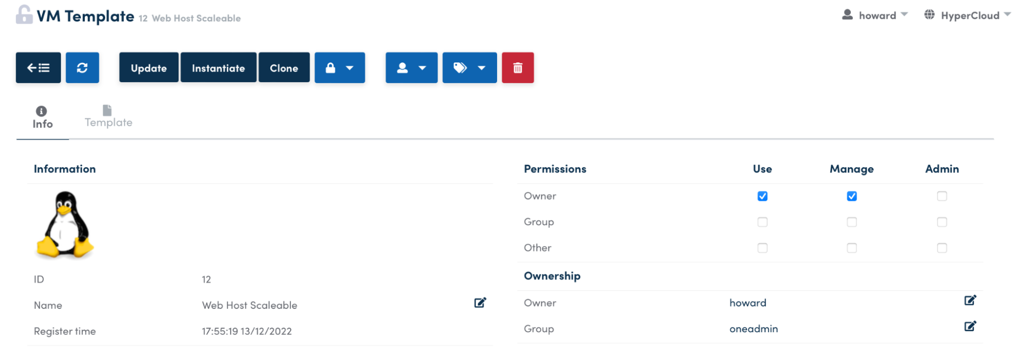This screenshot has height=355, width=1016.
Task: Click the Instantiate button
Action: pos(218,67)
